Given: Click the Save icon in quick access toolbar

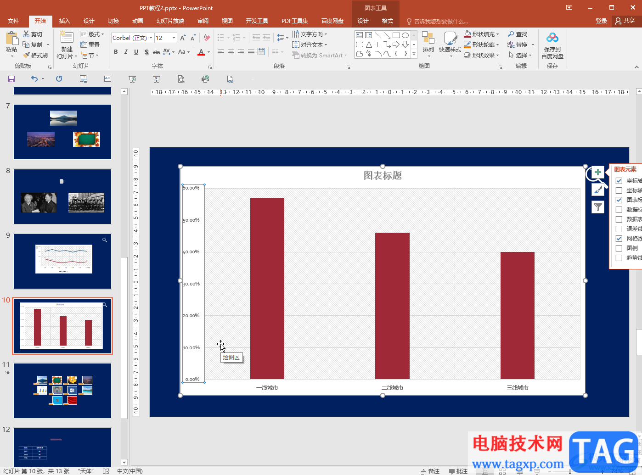Looking at the screenshot, I should click(11, 79).
